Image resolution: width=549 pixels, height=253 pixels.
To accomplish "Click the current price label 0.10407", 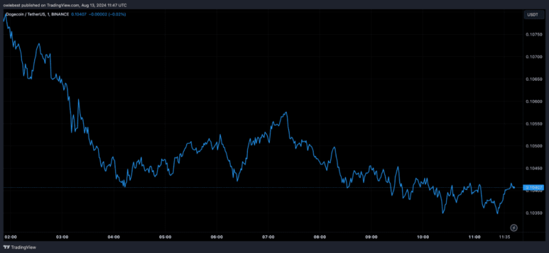I will [533, 188].
